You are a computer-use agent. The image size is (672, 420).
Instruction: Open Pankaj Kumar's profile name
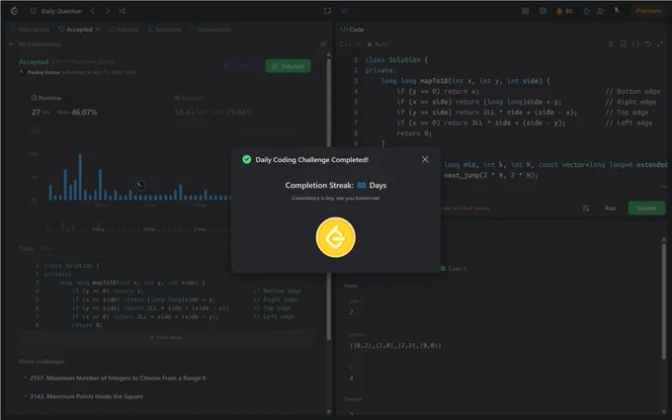coord(43,72)
